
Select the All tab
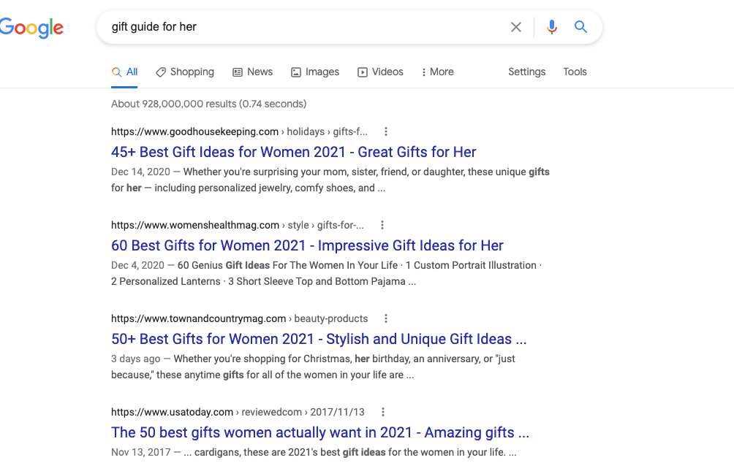[x=124, y=72]
